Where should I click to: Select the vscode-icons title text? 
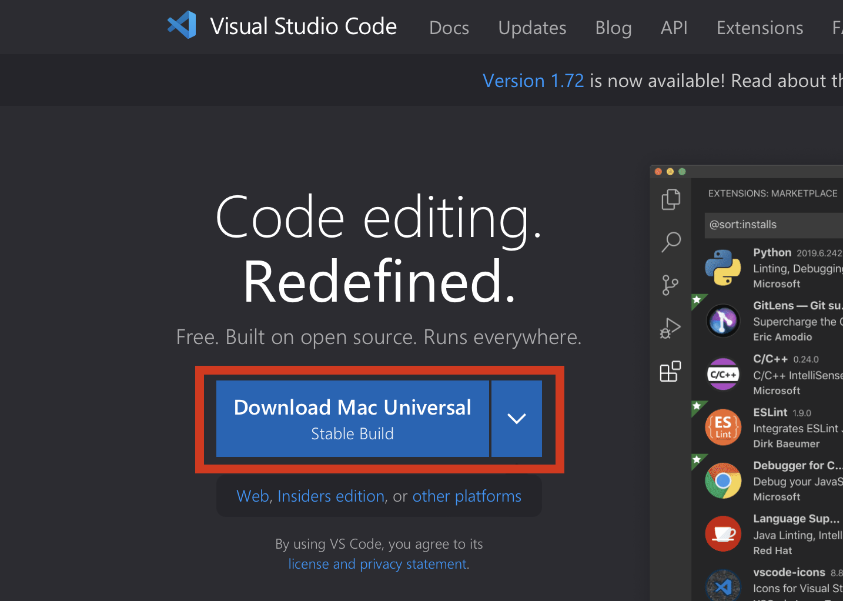point(789,572)
